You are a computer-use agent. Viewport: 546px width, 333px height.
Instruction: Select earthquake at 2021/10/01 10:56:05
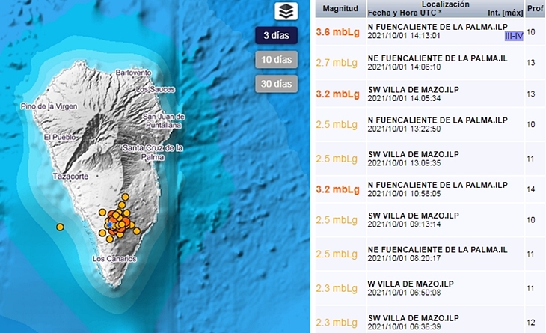404,194
